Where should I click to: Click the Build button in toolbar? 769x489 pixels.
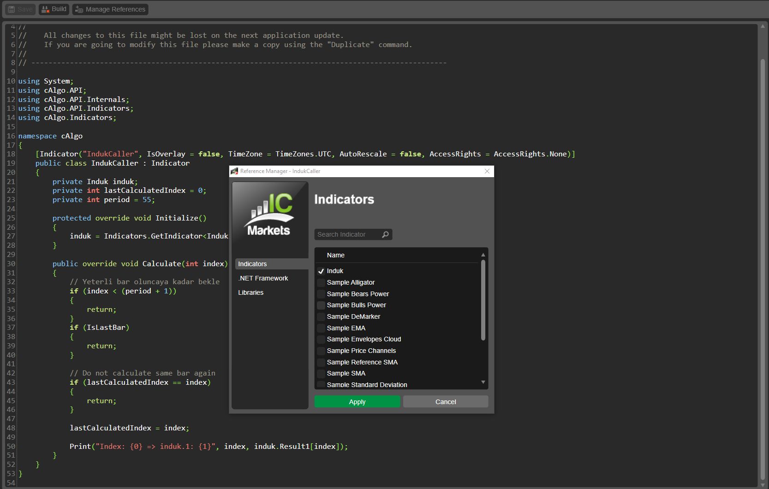[x=54, y=9]
